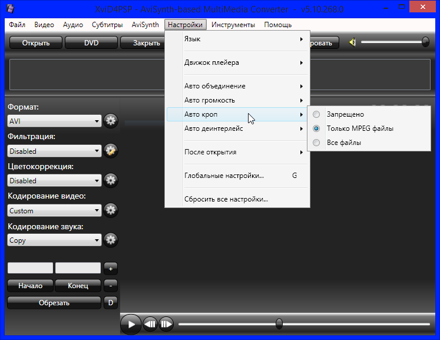Open the Инструменты menu

click(x=233, y=25)
